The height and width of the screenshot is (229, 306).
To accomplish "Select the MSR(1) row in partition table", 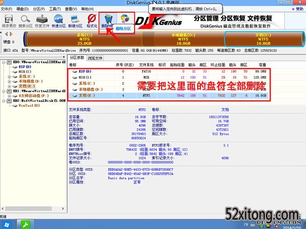I will click(x=169, y=77).
